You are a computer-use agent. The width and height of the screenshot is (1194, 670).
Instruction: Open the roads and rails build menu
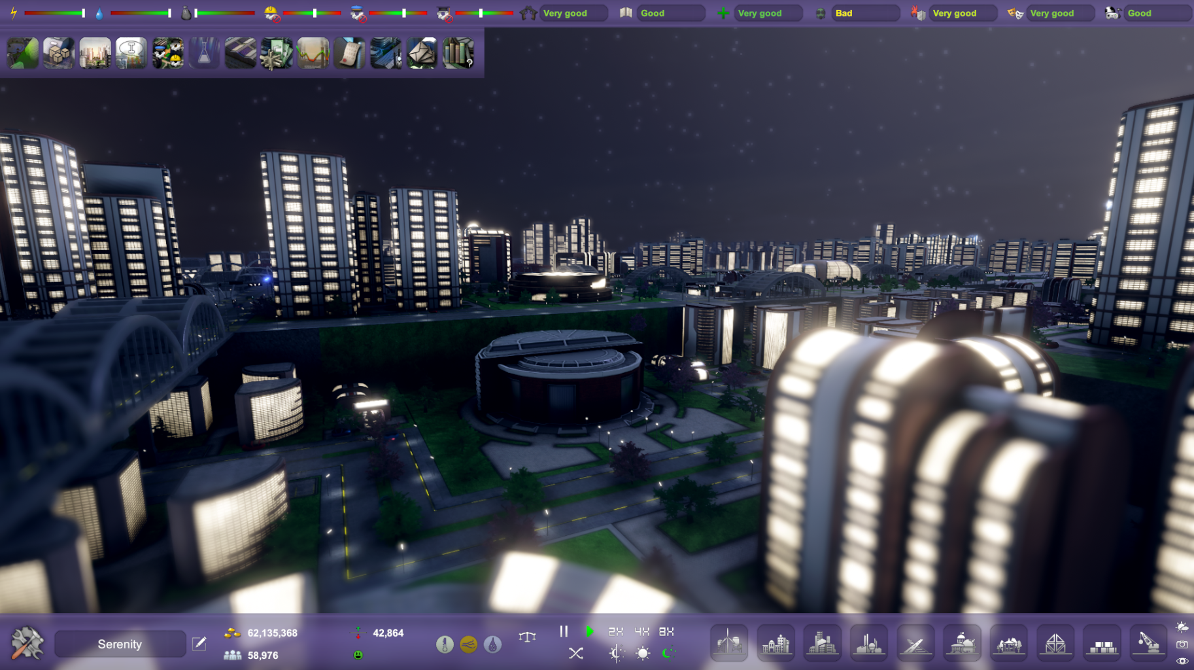pyautogui.click(x=915, y=643)
